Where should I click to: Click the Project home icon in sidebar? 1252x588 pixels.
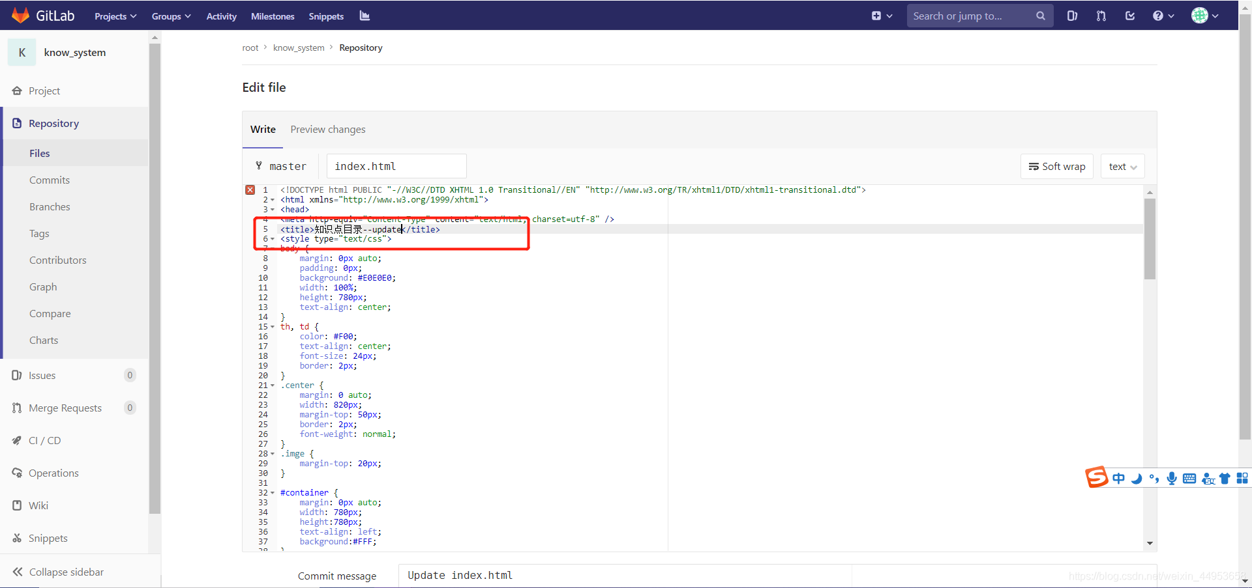17,91
